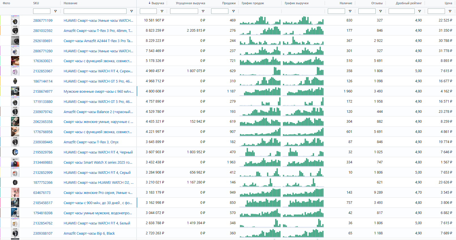Open the Наличие column filter funnel
456x240 pixels.
(x=350, y=11)
